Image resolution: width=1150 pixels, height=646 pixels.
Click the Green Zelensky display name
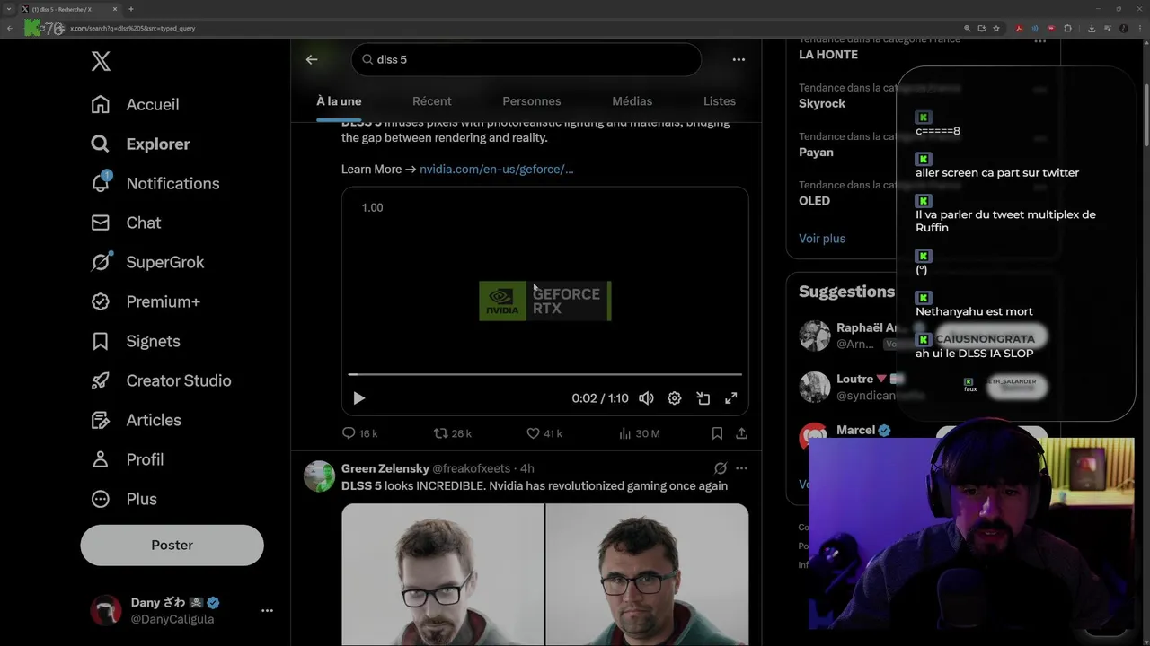[385, 468]
